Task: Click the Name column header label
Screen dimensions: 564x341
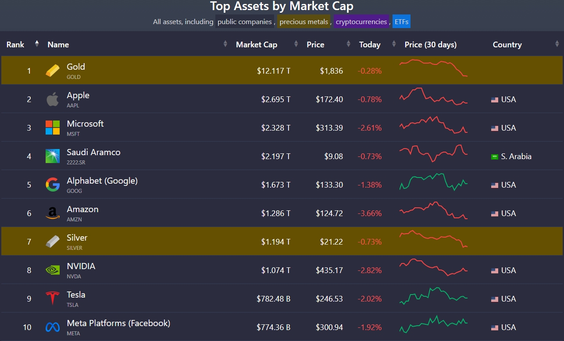Action: tap(58, 44)
